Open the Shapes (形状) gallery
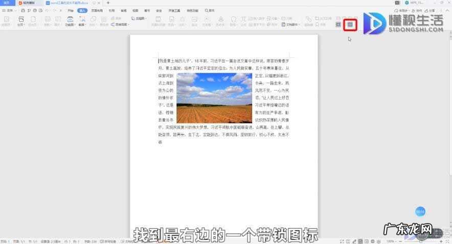The width and height of the screenshot is (452, 244). click(x=93, y=21)
